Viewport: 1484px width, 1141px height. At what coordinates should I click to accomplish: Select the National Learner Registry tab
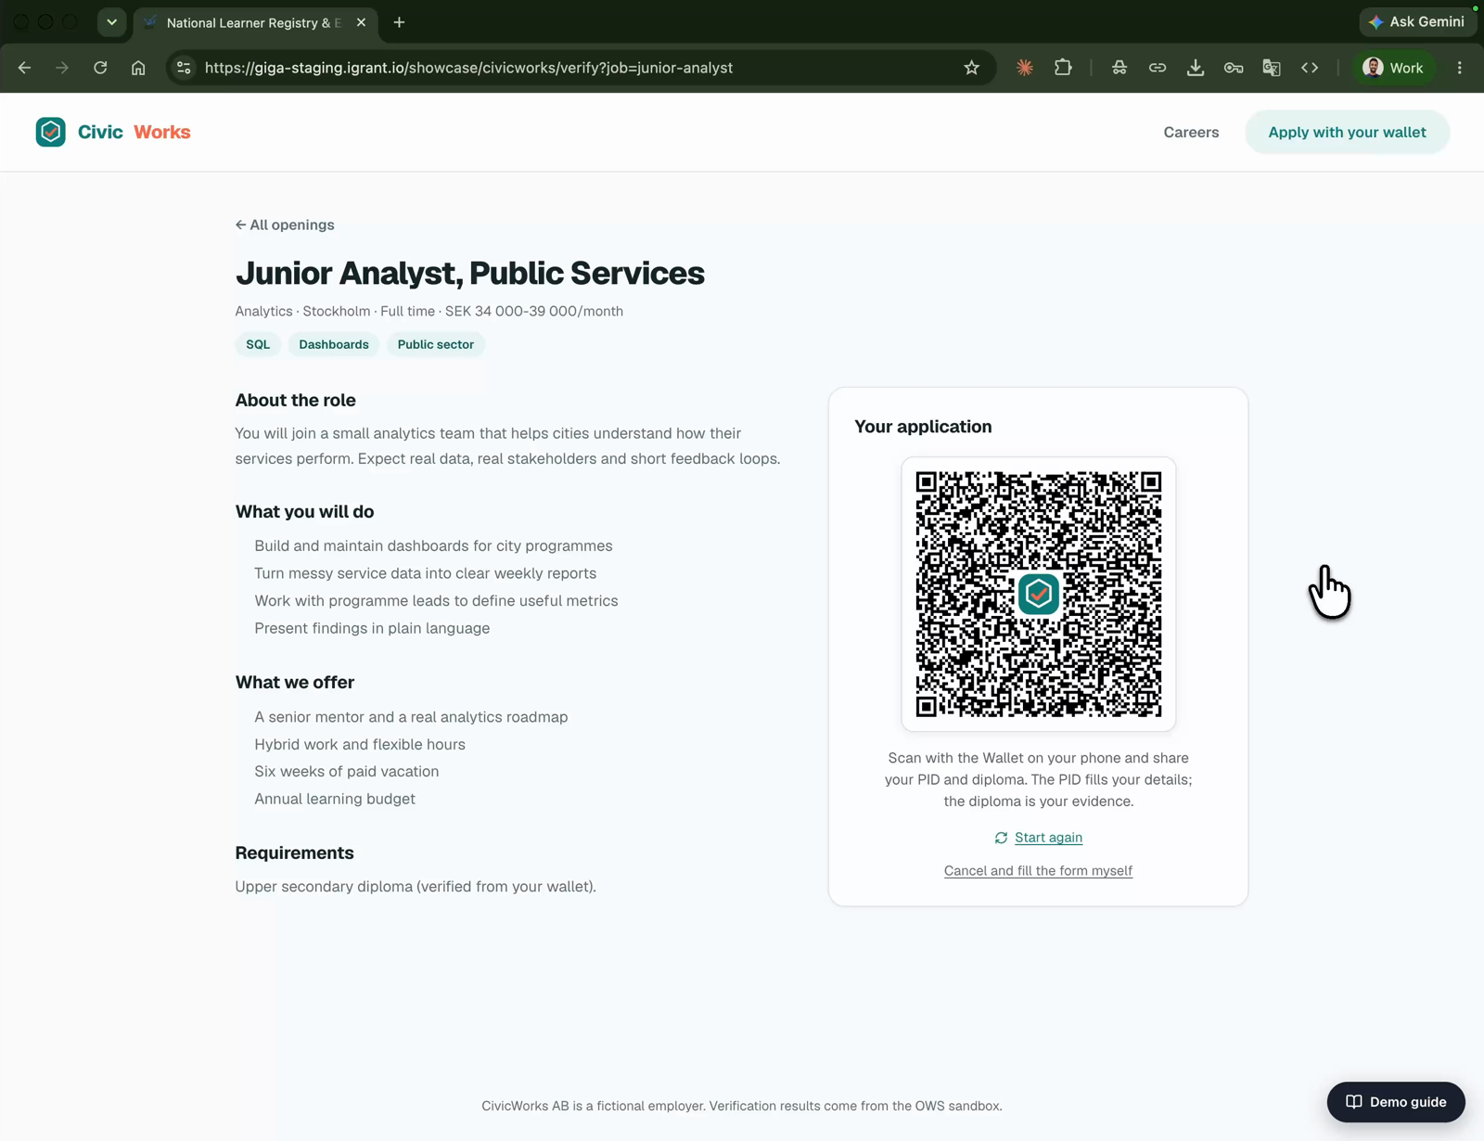point(253,22)
